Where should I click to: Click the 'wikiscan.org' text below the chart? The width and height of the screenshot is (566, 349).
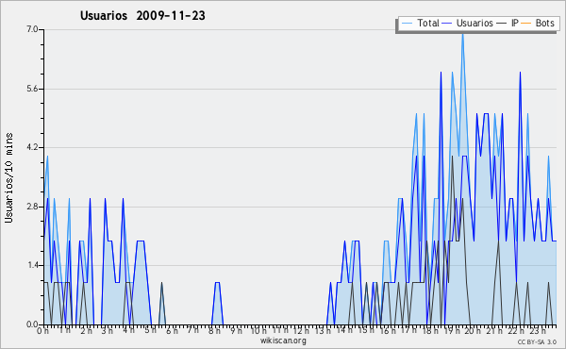click(x=283, y=341)
